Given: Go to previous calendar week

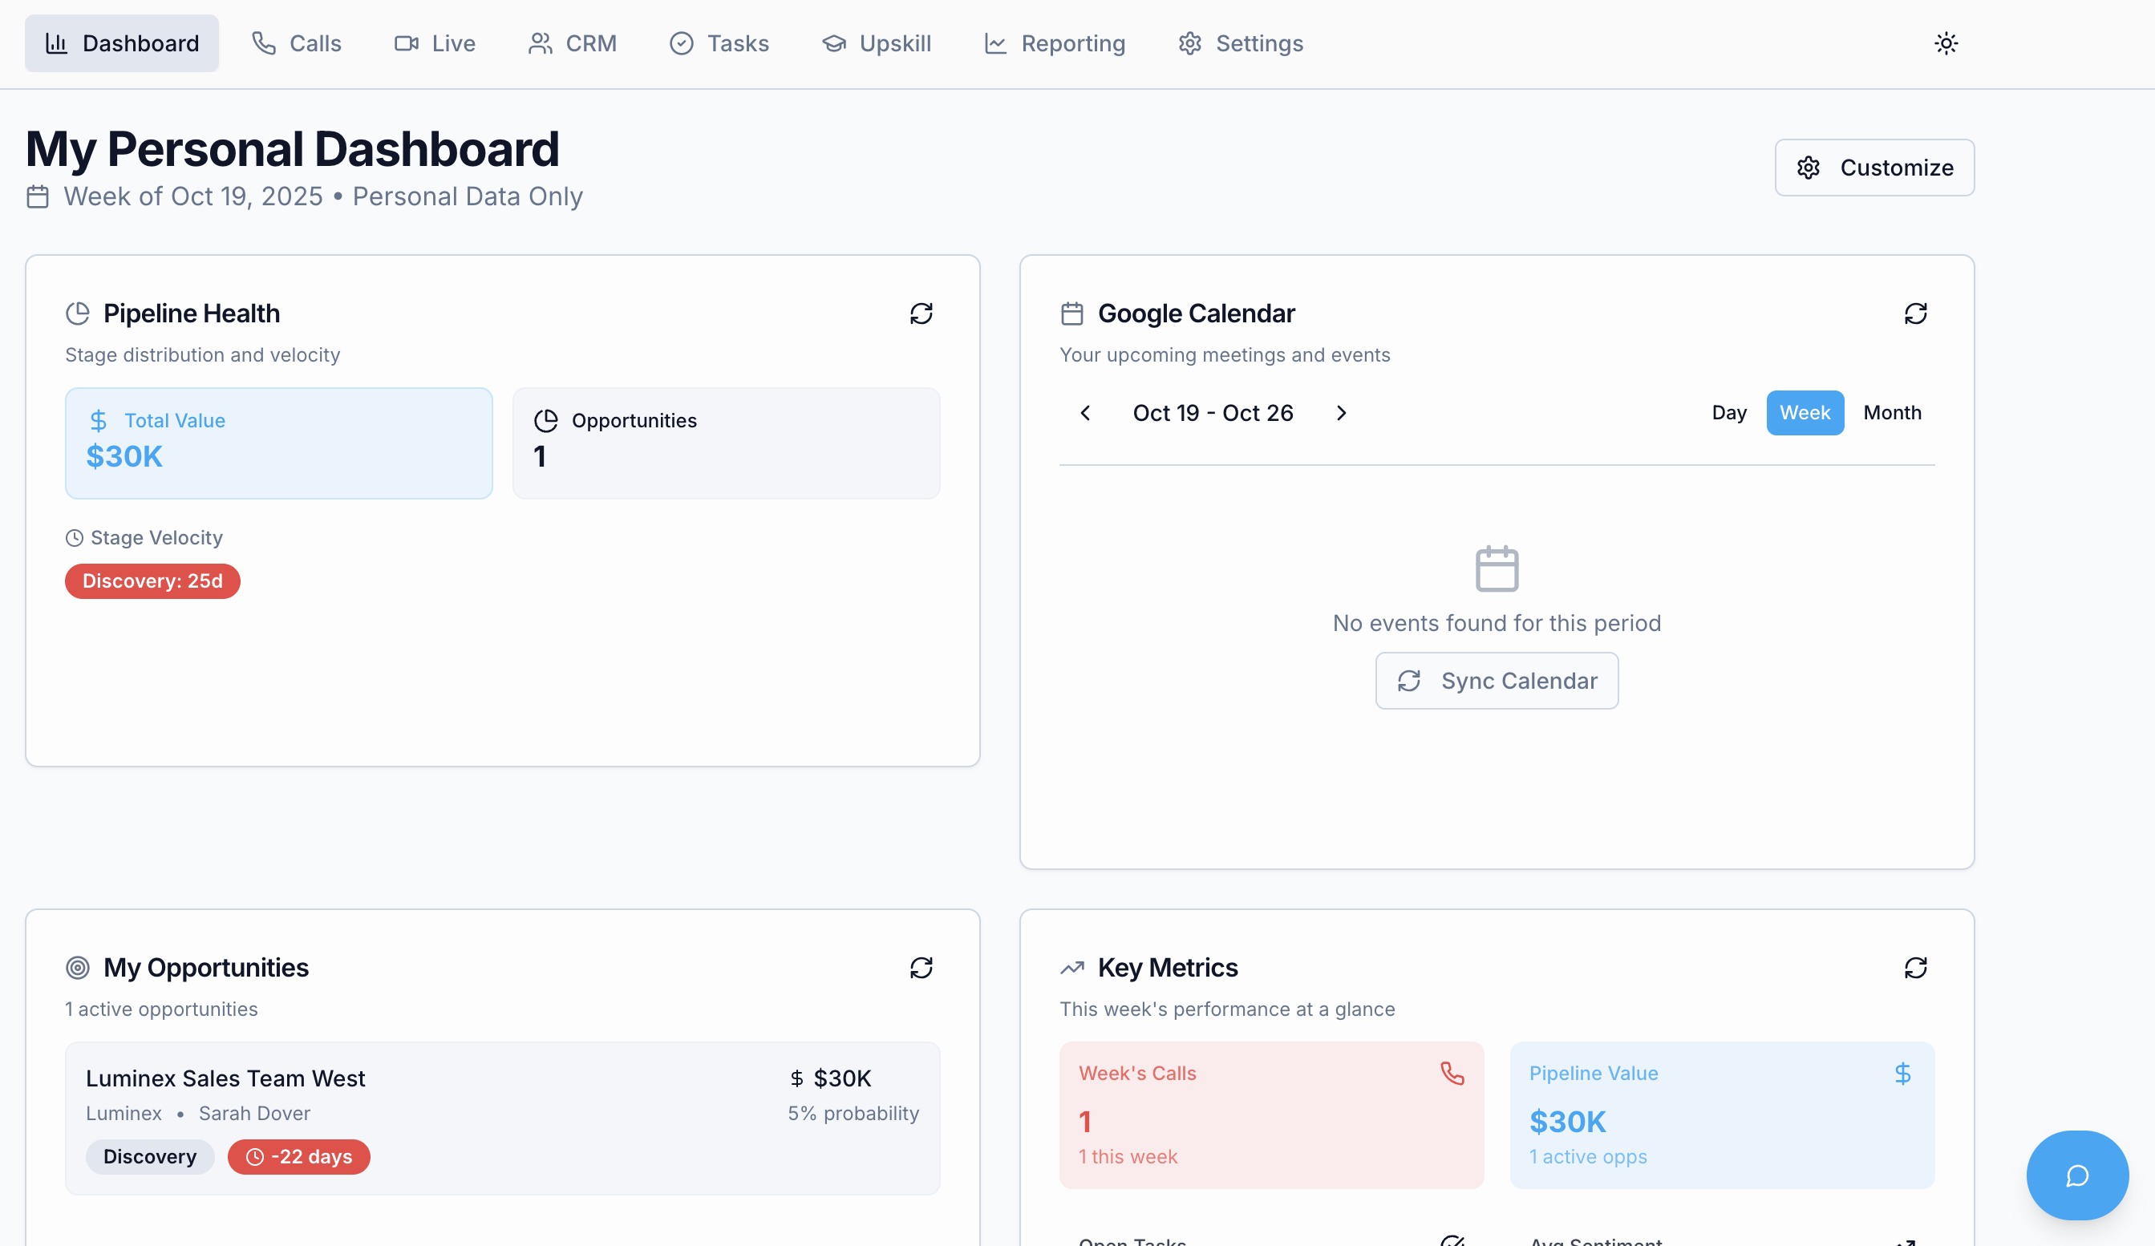Looking at the screenshot, I should point(1085,413).
